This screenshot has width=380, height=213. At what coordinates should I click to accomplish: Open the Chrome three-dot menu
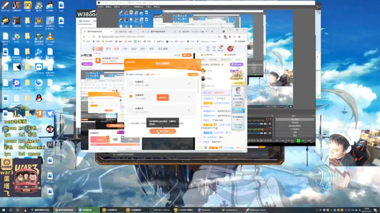(244, 37)
